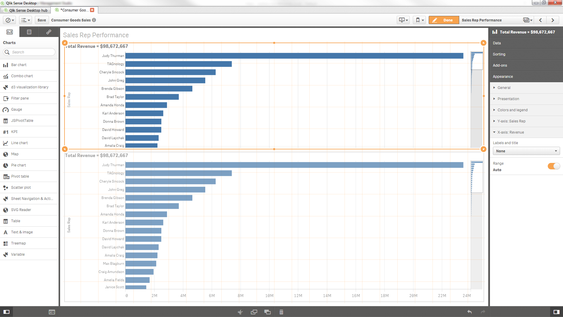Select the d3 visualization library extension
Screen dimensions: 563x317
coord(29,87)
